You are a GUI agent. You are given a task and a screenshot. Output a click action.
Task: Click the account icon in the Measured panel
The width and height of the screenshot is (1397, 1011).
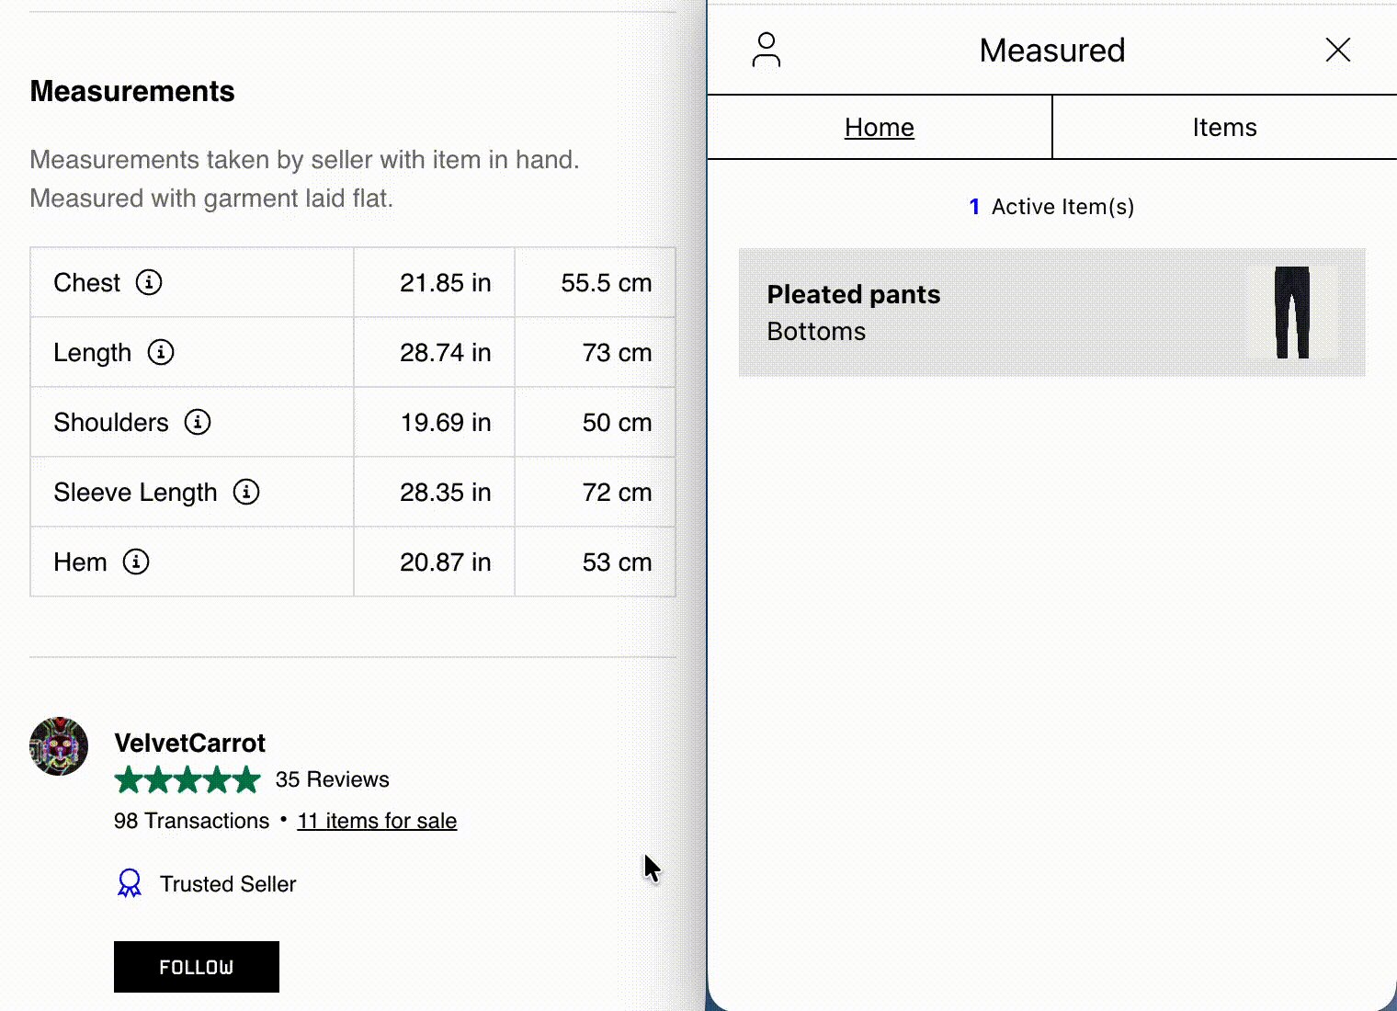click(x=767, y=51)
